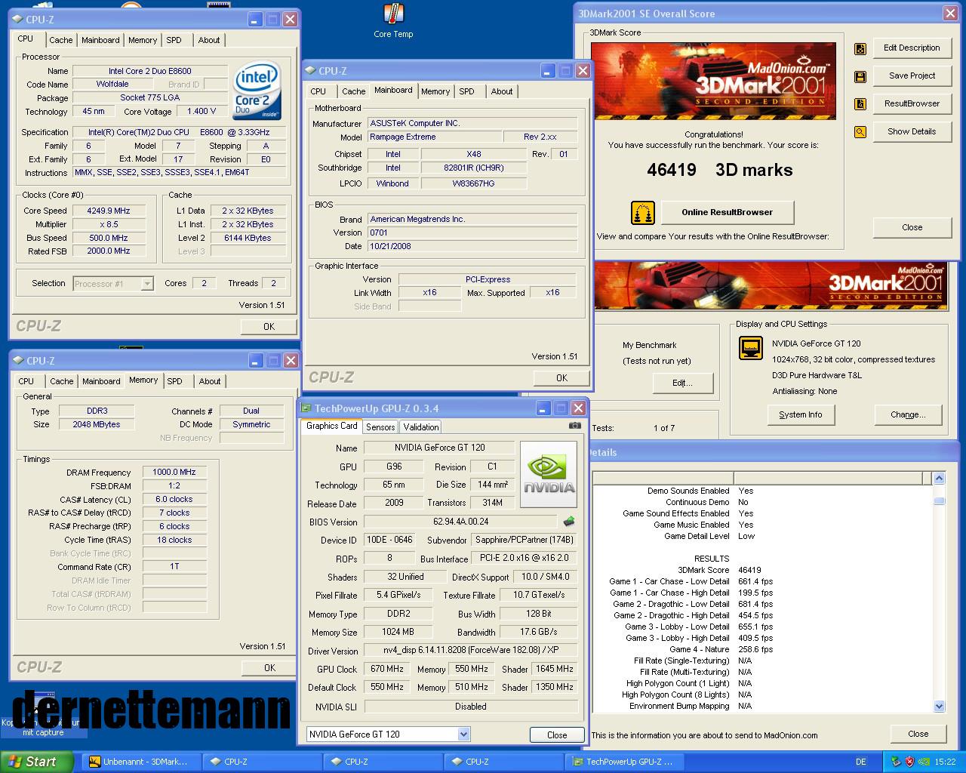Screen dimensions: 966x773
Task: Click the GPU-Z title bar icon
Action: 306,408
